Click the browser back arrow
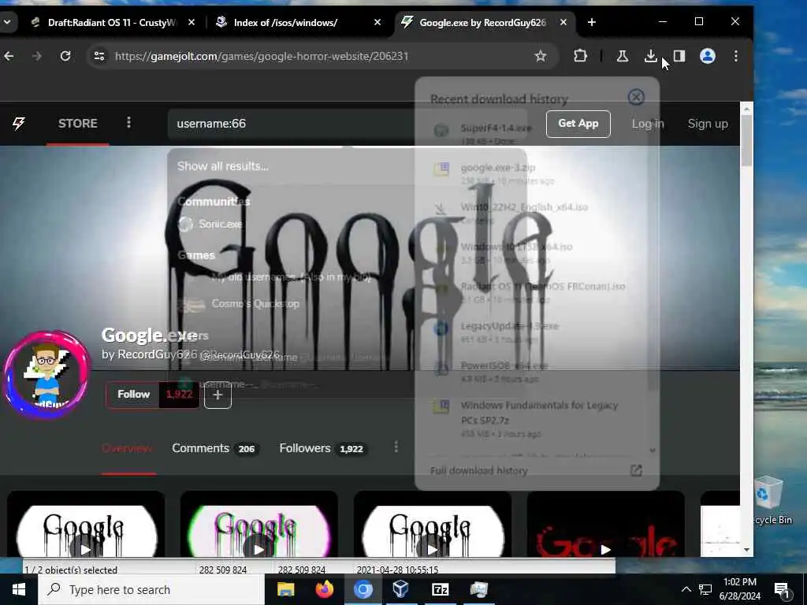This screenshot has width=807, height=605. click(x=9, y=56)
